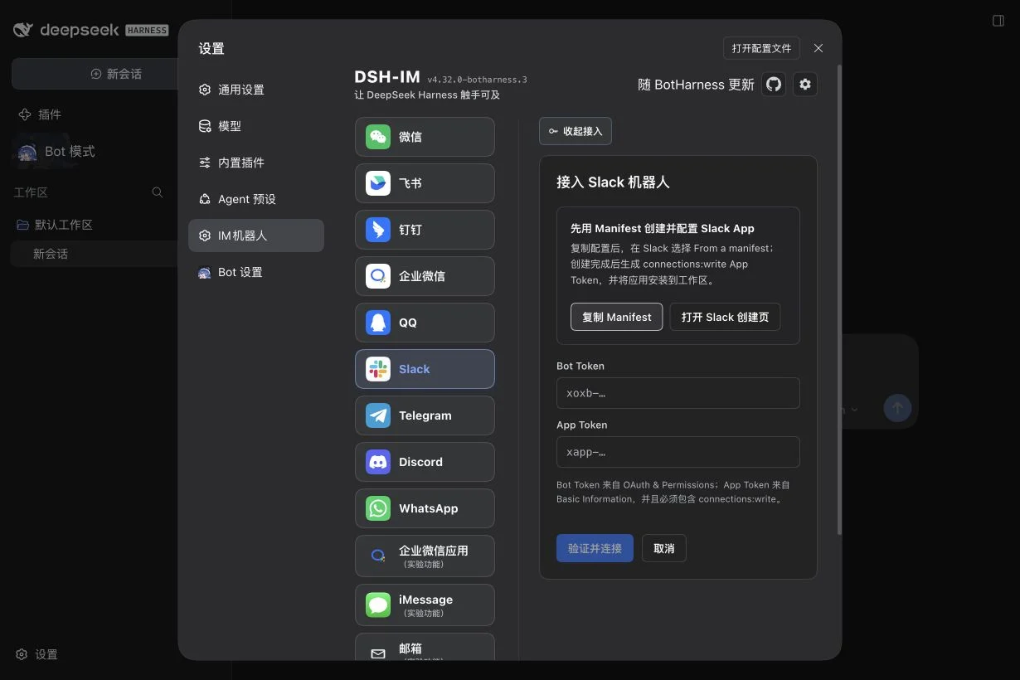Close the settings dialog

pyautogui.click(x=818, y=48)
